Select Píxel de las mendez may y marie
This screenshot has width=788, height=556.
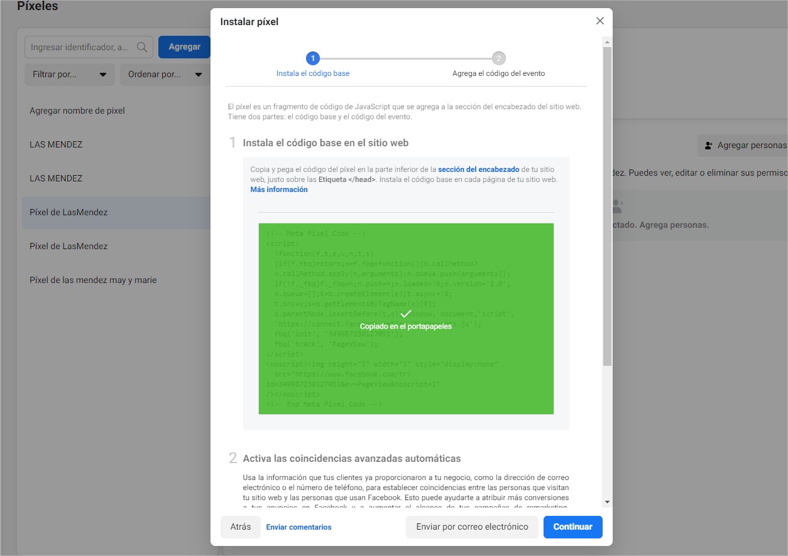[x=117, y=280]
